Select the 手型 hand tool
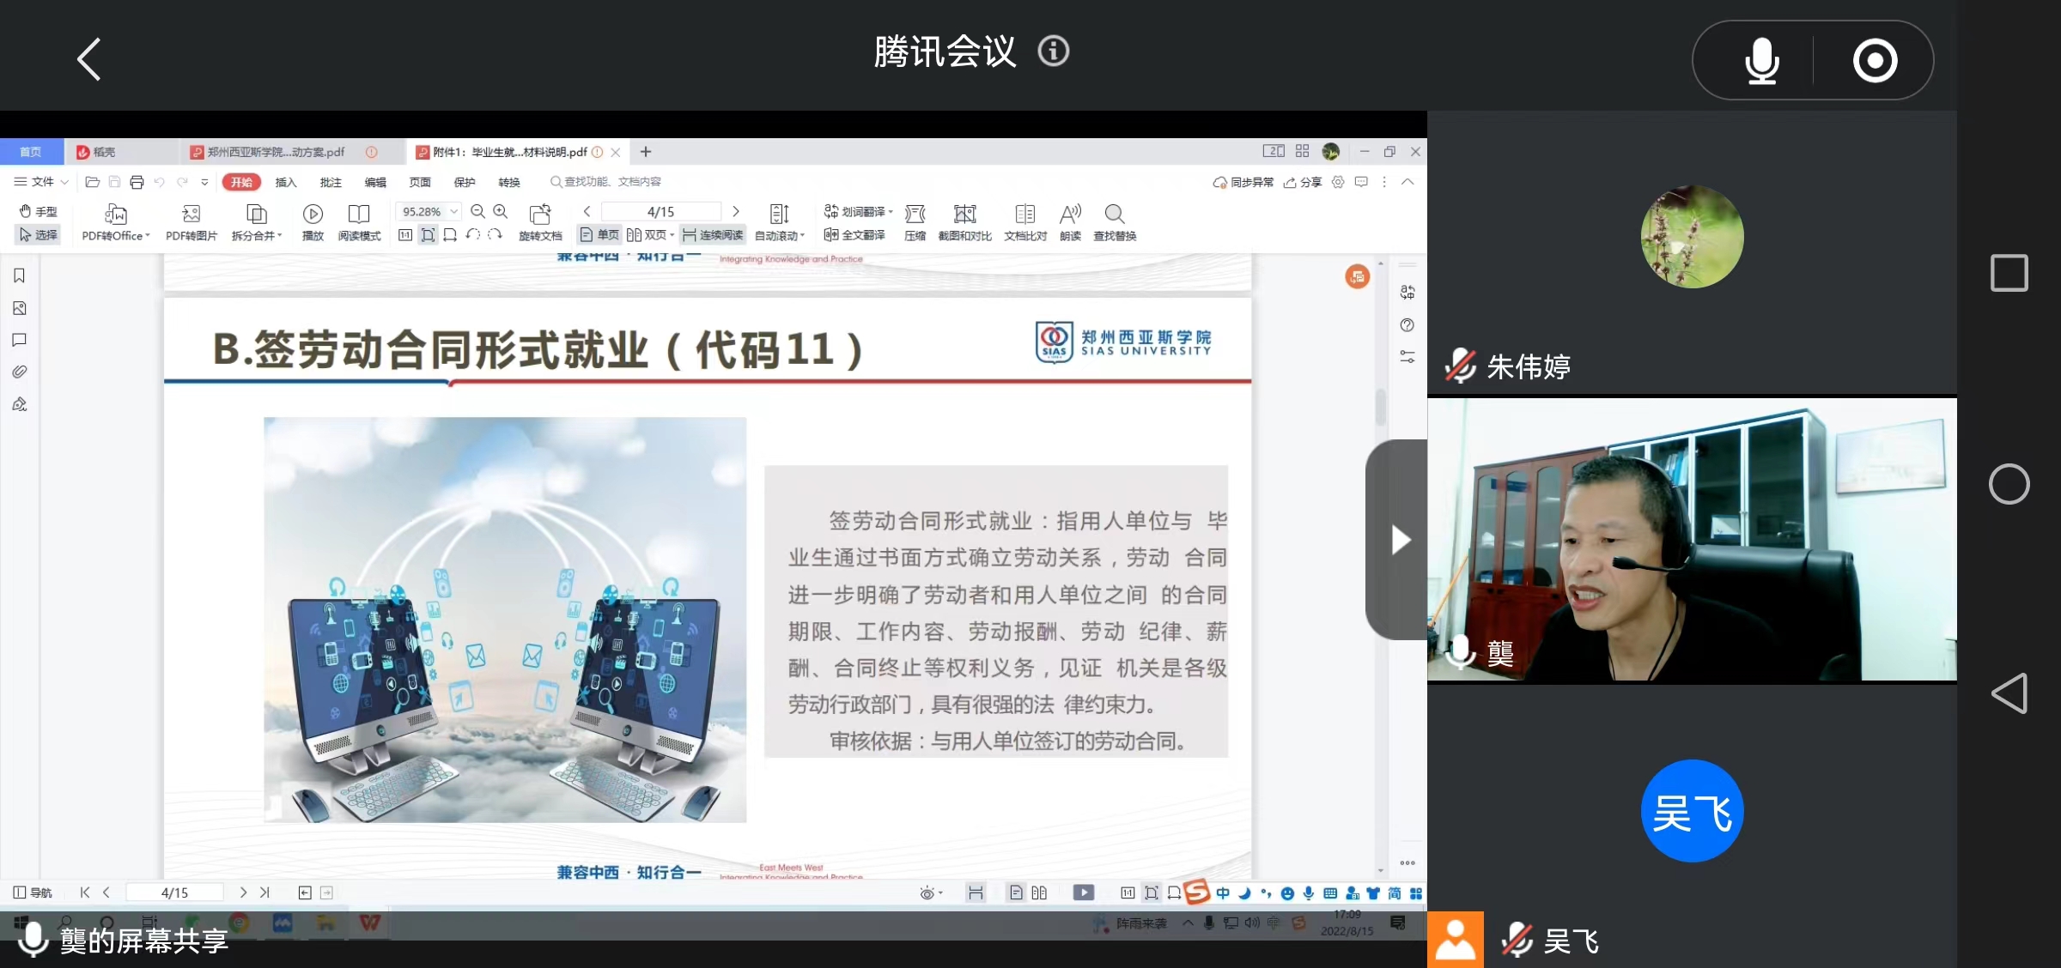Viewport: 2061px width, 968px height. tap(39, 211)
